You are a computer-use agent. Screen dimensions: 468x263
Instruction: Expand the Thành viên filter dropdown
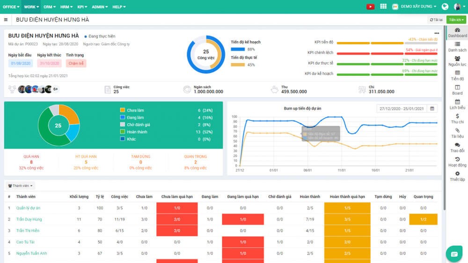click(x=21, y=185)
